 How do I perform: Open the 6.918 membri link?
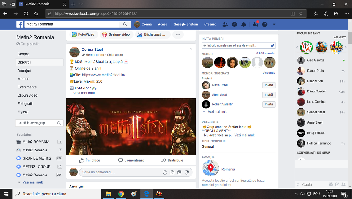(266, 53)
